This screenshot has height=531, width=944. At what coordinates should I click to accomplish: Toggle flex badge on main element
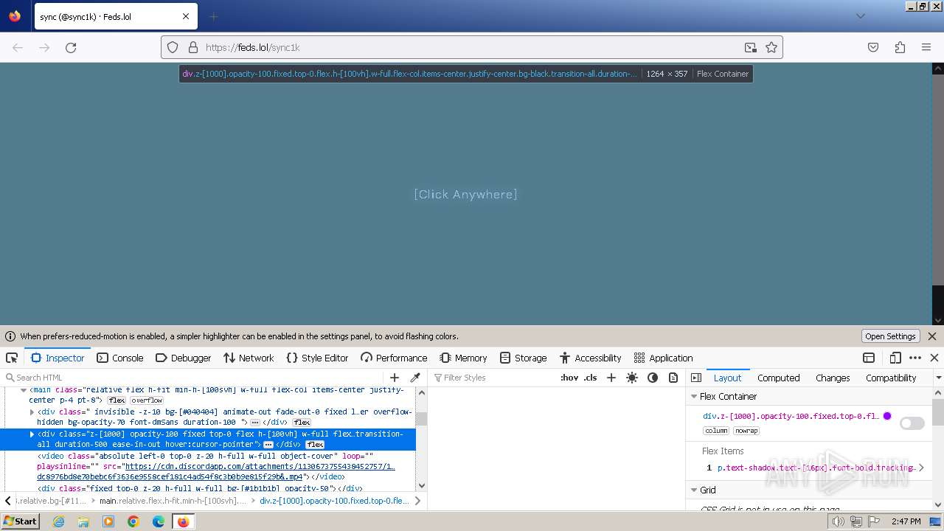coord(117,400)
